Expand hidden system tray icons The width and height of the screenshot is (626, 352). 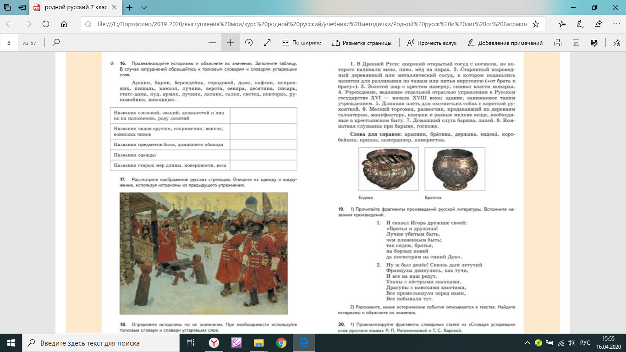pyautogui.click(x=527, y=343)
